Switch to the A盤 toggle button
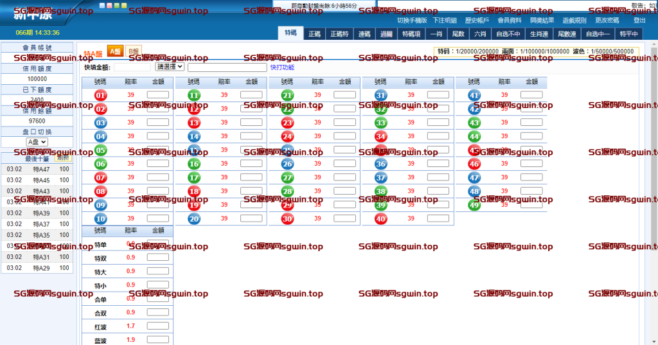The image size is (658, 345). [x=114, y=51]
